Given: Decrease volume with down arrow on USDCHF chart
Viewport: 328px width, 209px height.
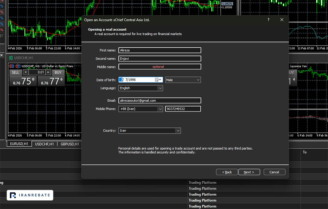Looking at the screenshot, I should click(26, 72).
